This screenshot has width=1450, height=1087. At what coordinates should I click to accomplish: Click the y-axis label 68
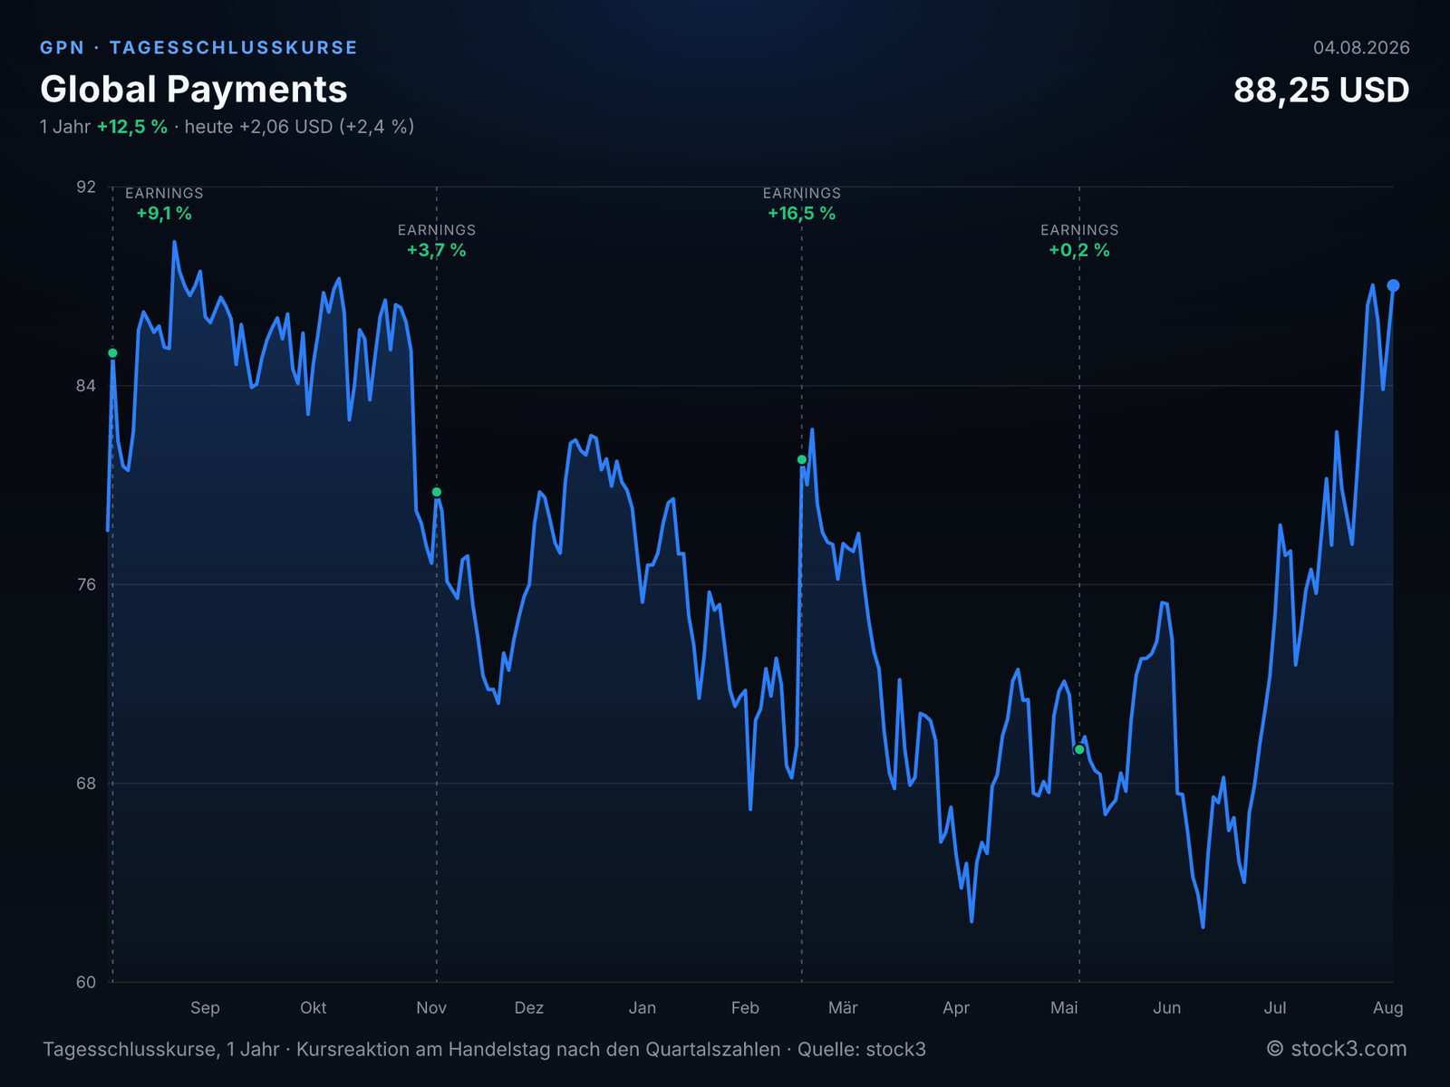85,784
